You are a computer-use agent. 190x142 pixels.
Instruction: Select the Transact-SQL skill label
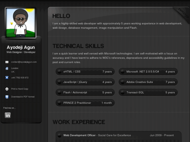[135, 92]
